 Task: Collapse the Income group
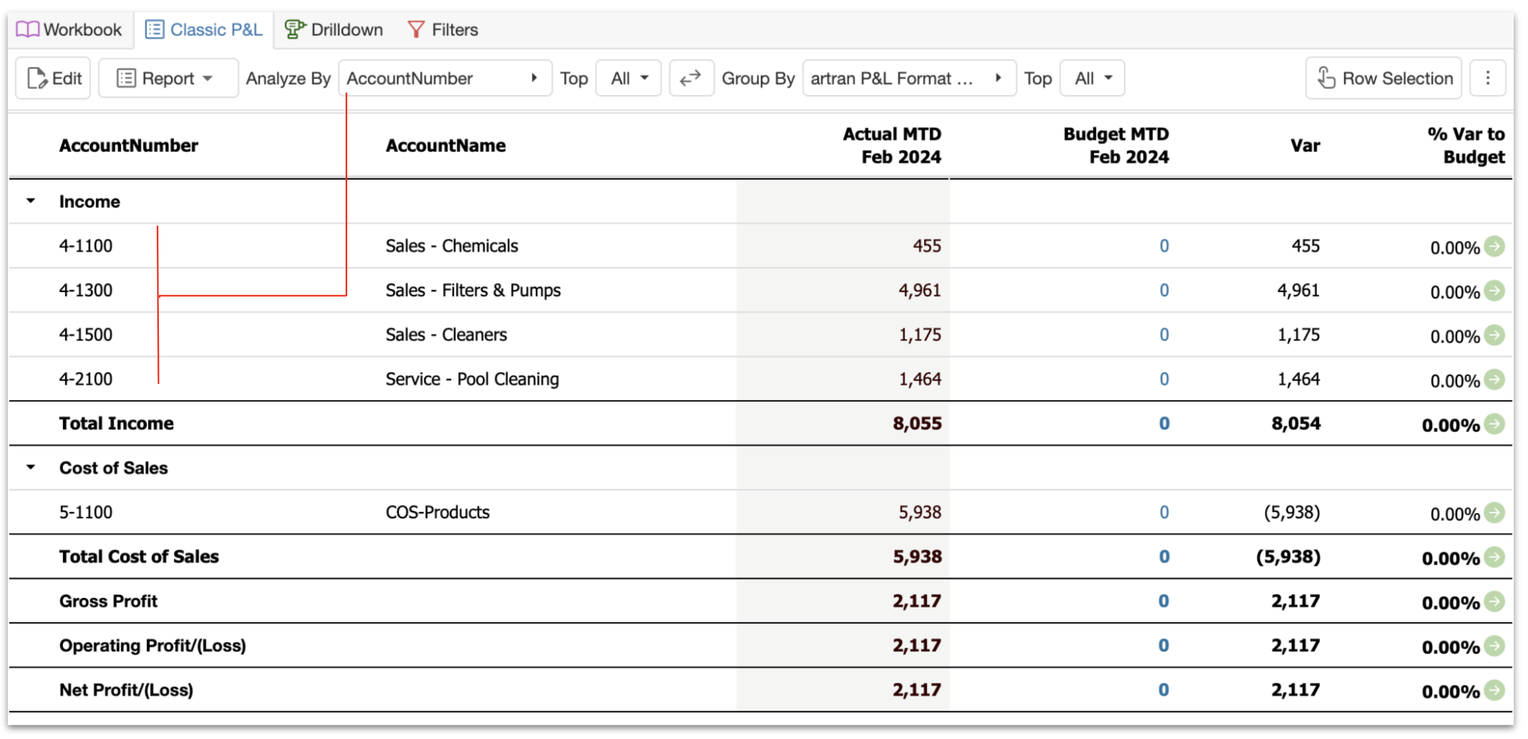pyautogui.click(x=31, y=201)
